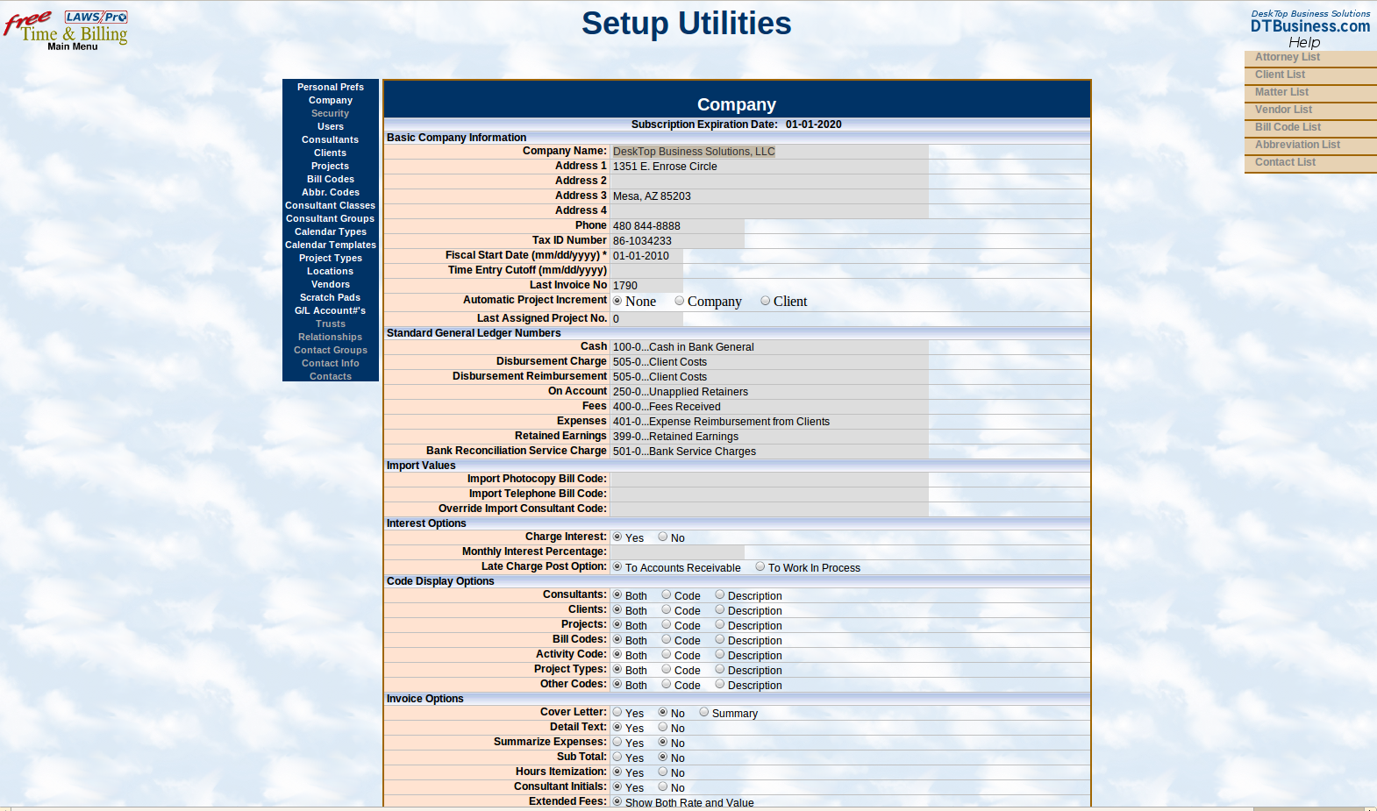Open Project Types setup
The height and width of the screenshot is (811, 1377).
coord(331,258)
